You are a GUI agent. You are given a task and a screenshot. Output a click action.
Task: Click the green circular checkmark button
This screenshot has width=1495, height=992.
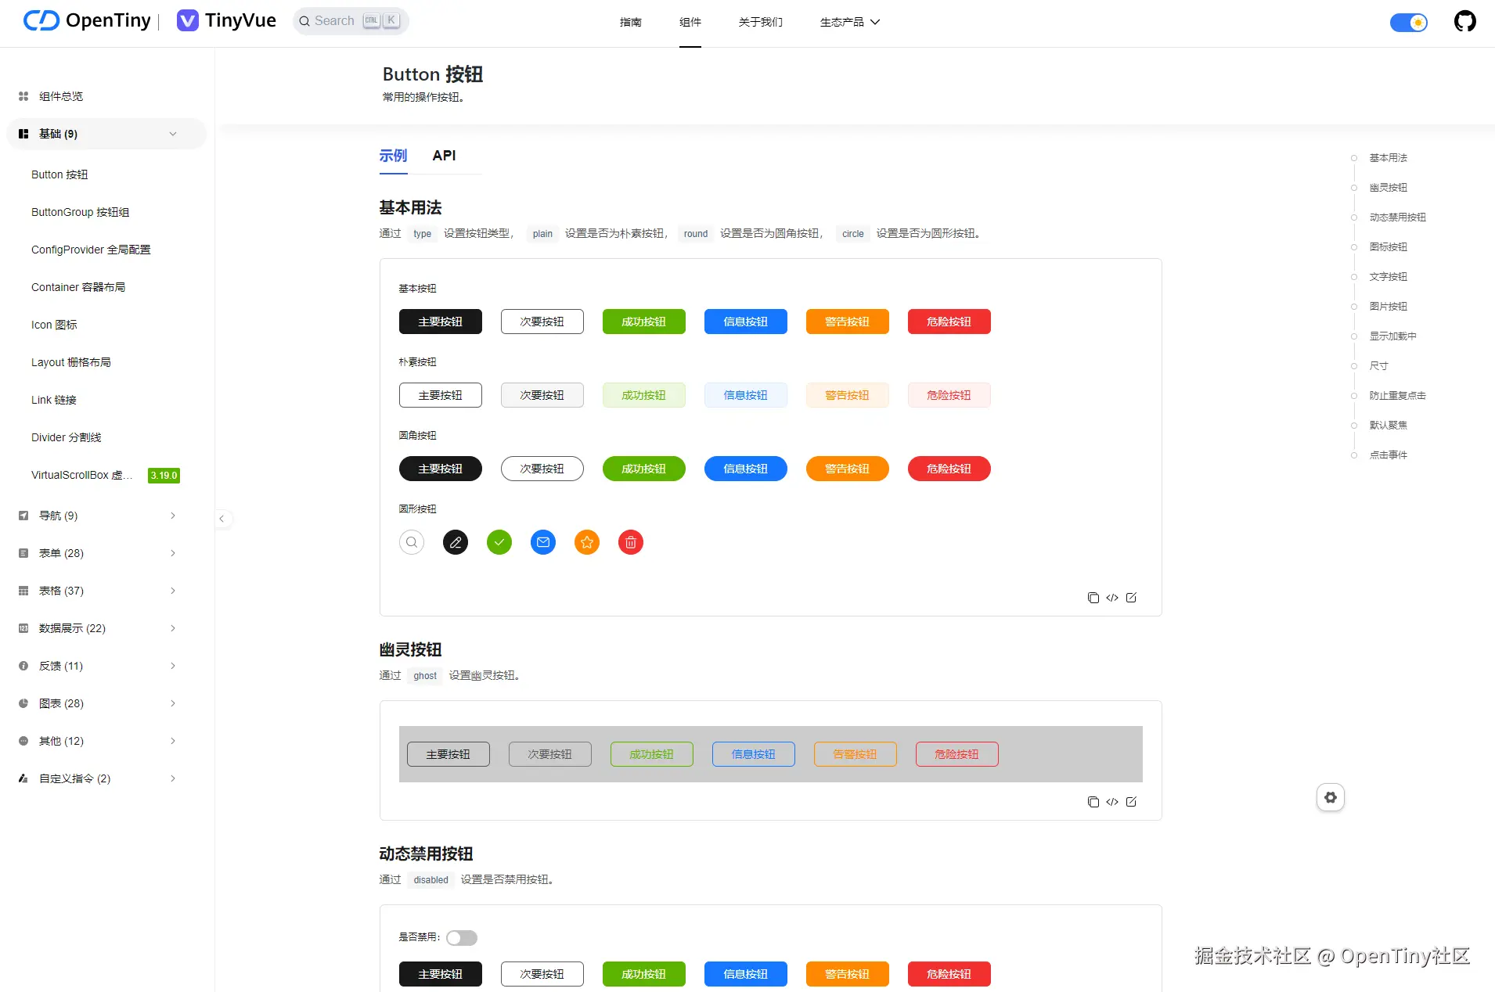pos(499,542)
